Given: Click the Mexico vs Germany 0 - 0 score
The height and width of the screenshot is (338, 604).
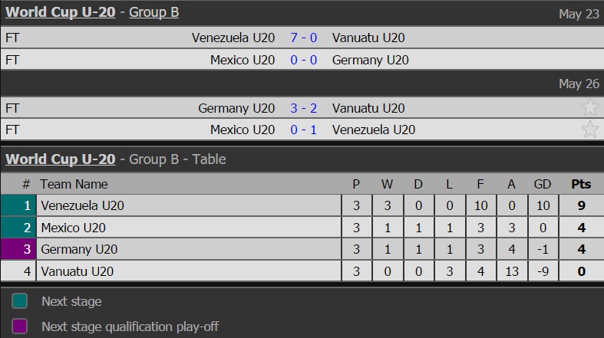Looking at the screenshot, I should (303, 60).
